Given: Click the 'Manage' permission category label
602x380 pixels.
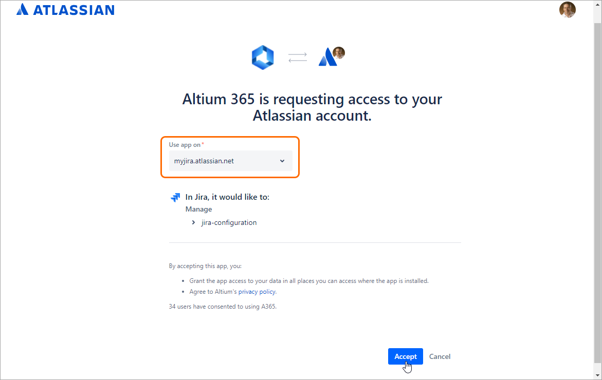Looking at the screenshot, I should point(198,209).
